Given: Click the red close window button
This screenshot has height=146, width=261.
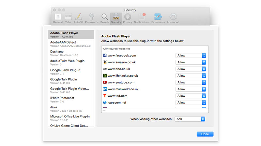Looking at the screenshot, I should coord(54,10).
